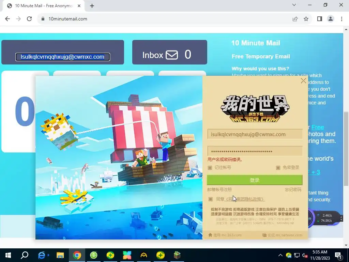Toggle the Chrome side panel icon

(x=320, y=19)
